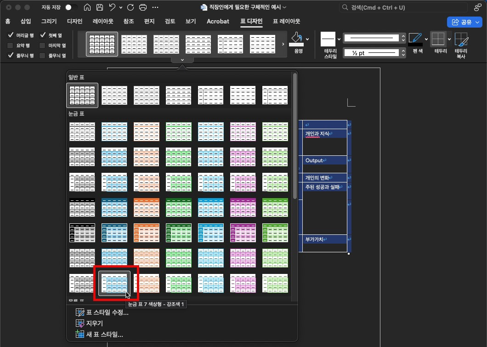This screenshot has height=347, width=487.
Task: Click the shading (음영) paint bucket
Action: pos(296,39)
